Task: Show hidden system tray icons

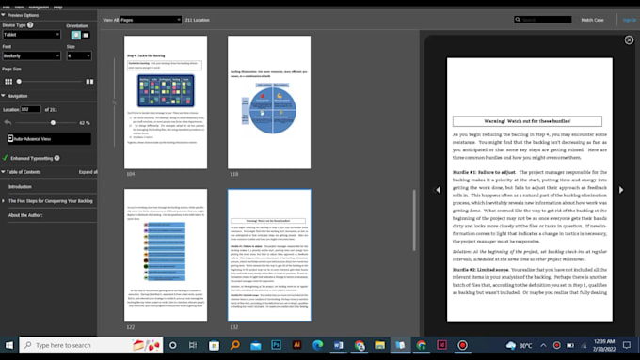Action: (543, 345)
